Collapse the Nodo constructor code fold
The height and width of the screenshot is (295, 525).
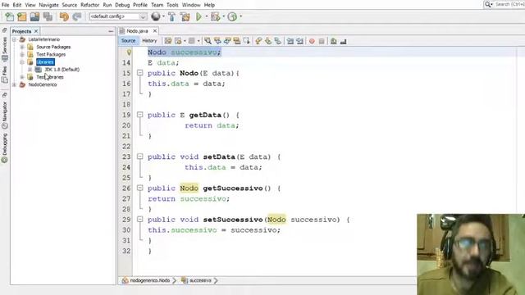pos(140,73)
